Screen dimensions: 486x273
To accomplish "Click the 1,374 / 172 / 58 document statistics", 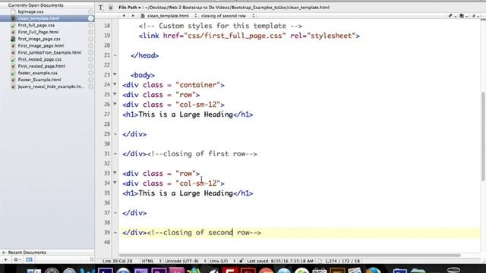I will 342,261.
